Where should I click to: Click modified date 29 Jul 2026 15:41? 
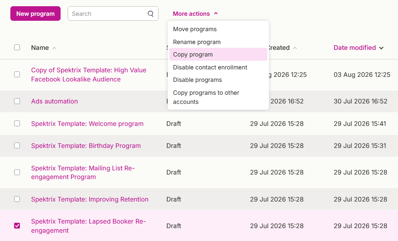pos(360,123)
